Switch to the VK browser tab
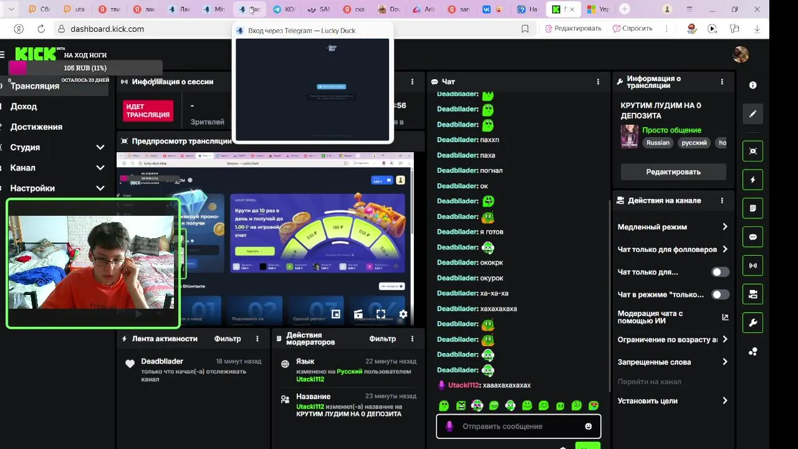This screenshot has width=798, height=449. pyautogui.click(x=494, y=9)
